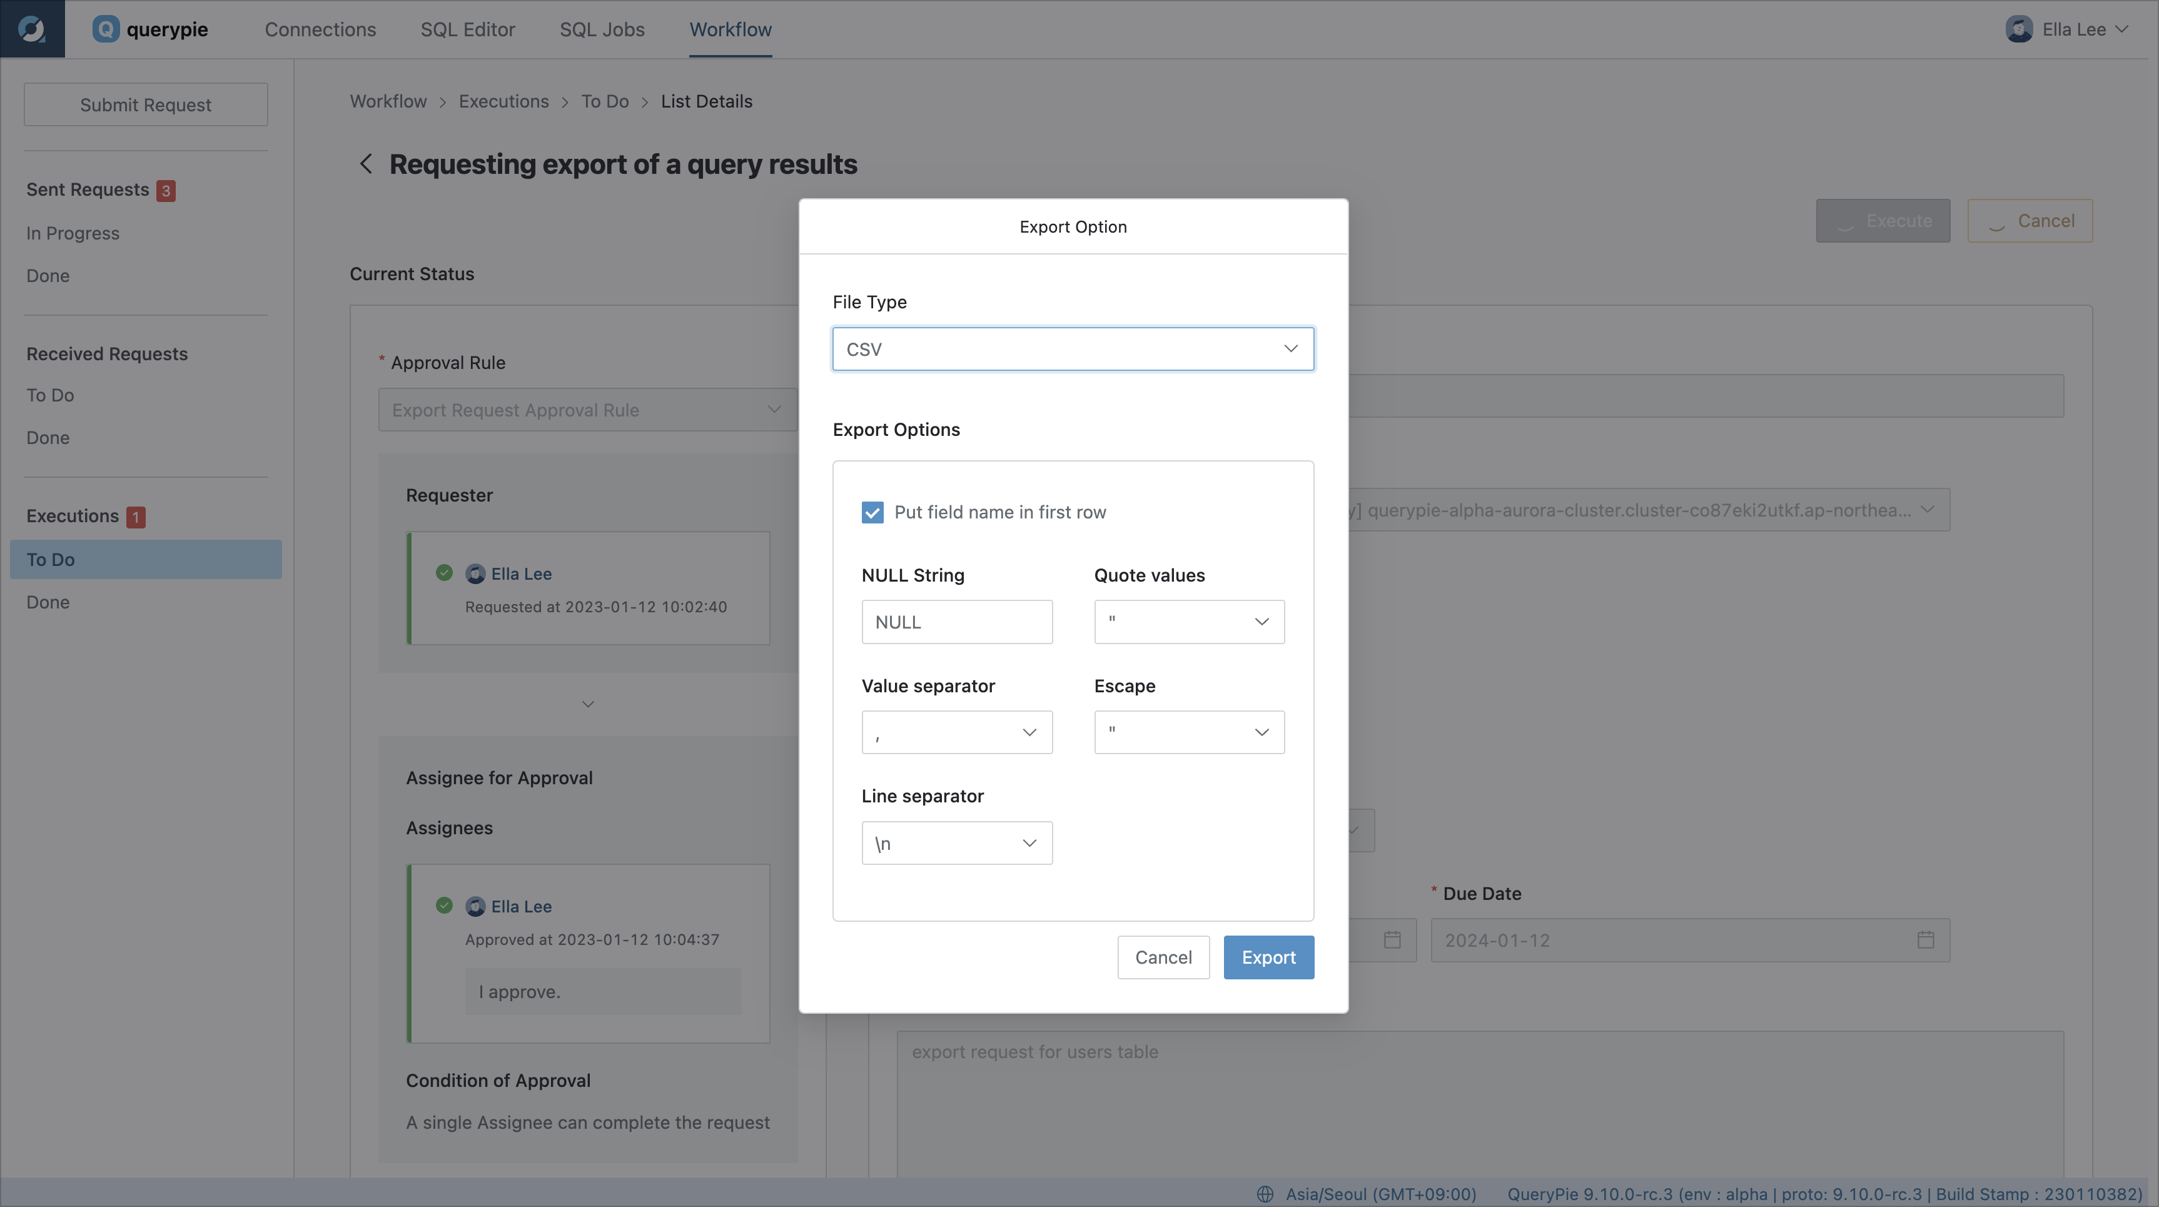Open the Approval Rule dropdown

[587, 410]
